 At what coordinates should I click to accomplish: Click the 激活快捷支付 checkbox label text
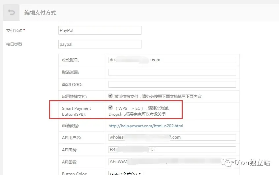tap(158, 96)
